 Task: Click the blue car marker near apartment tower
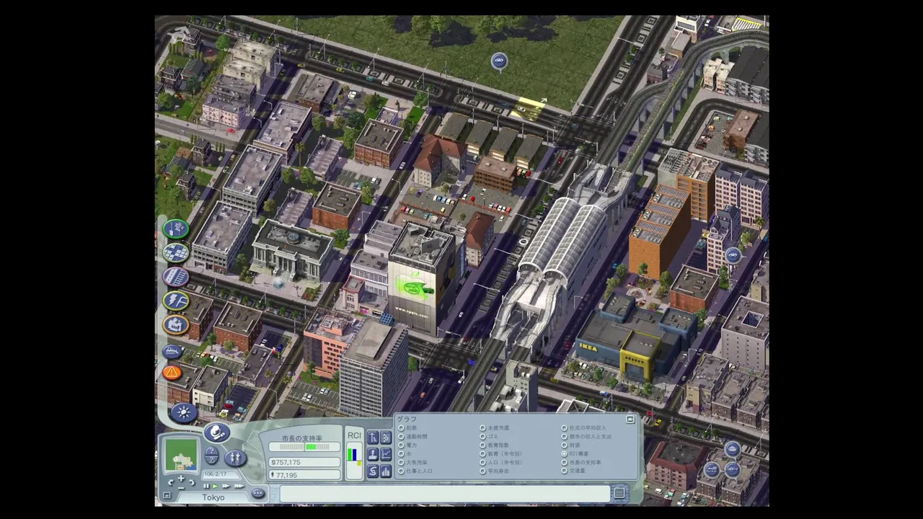(x=733, y=256)
